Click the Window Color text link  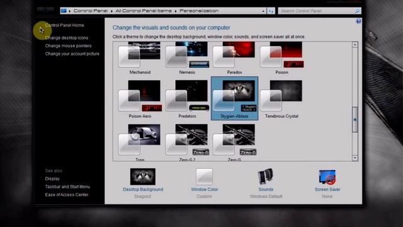[204, 189]
